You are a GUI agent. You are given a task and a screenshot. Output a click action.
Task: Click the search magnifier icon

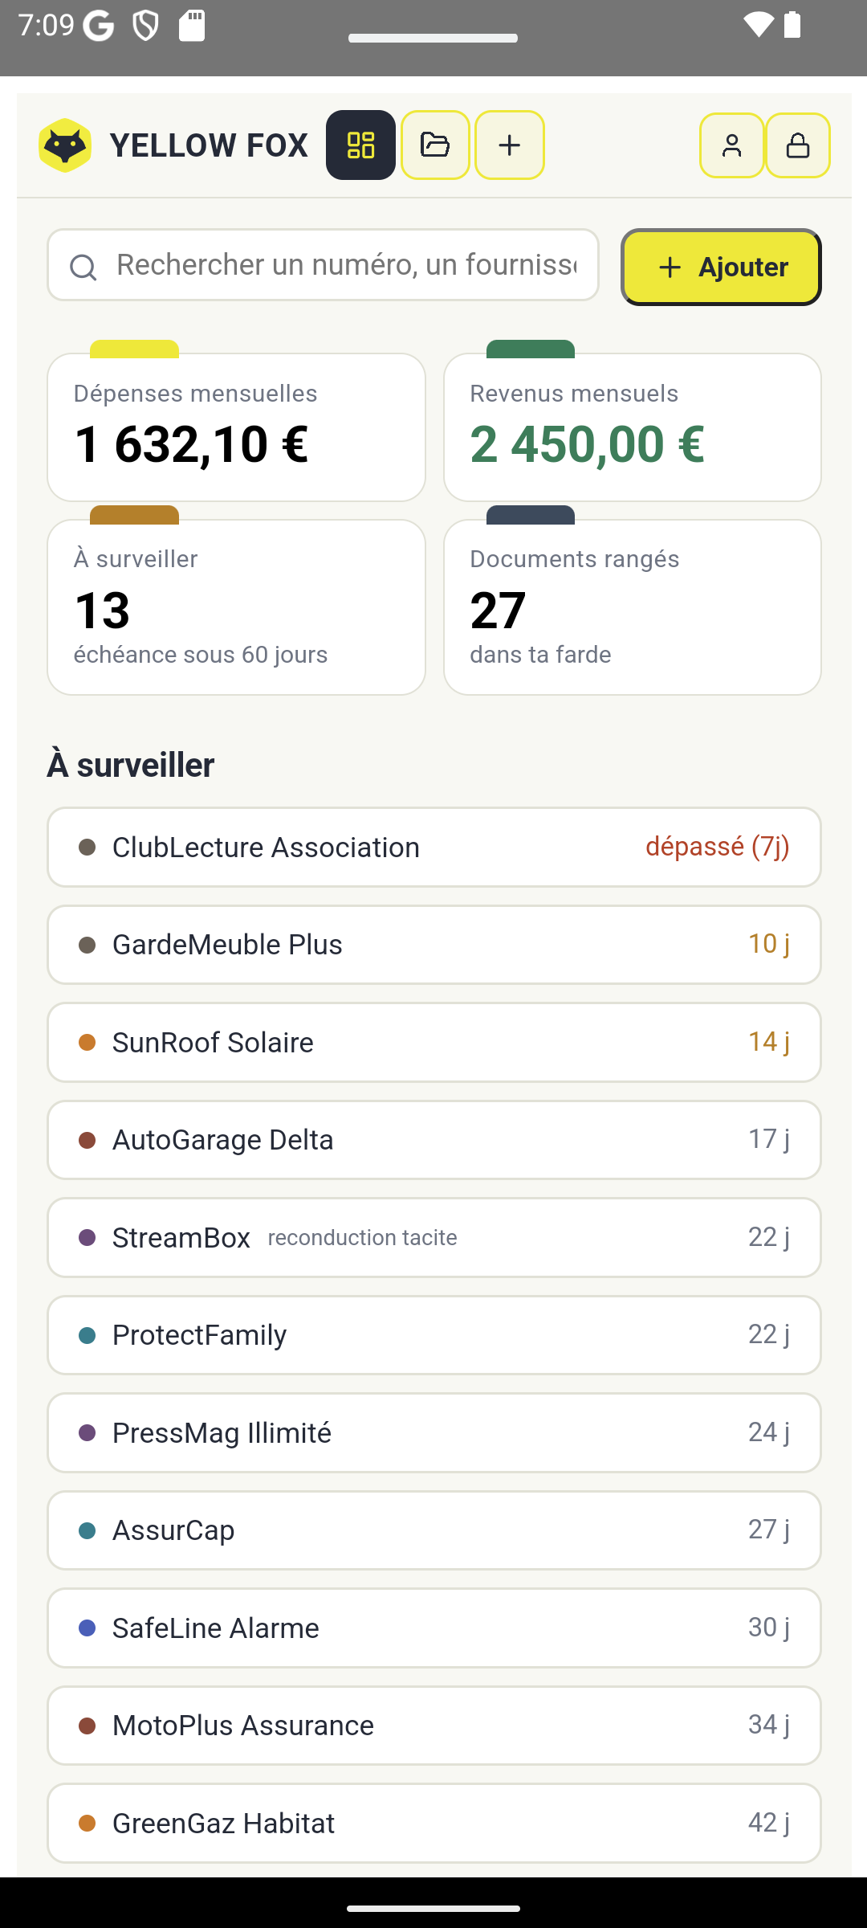[83, 267]
